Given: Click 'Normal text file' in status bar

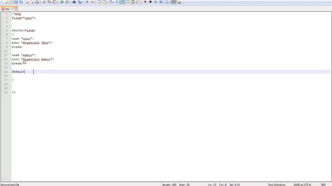Looking at the screenshot, I should coord(10,184).
